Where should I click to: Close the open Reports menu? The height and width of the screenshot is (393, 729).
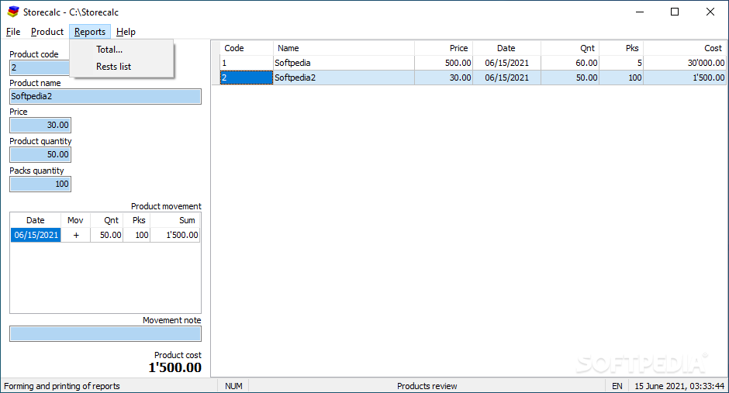point(90,32)
